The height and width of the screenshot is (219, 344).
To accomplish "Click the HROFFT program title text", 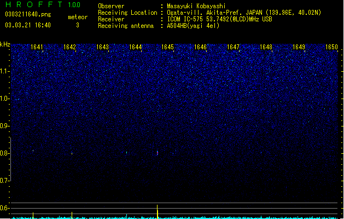I will click(34, 4).
